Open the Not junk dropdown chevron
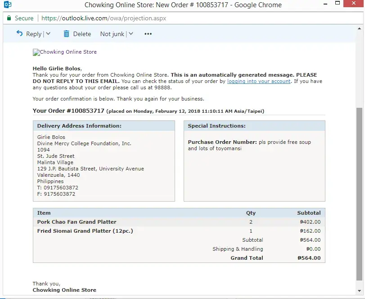 (131, 34)
